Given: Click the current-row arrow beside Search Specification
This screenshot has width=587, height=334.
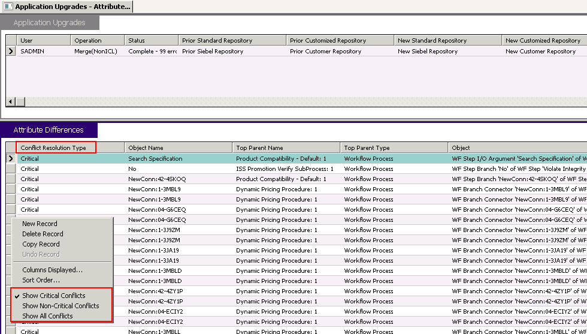Looking at the screenshot, I should point(11,159).
